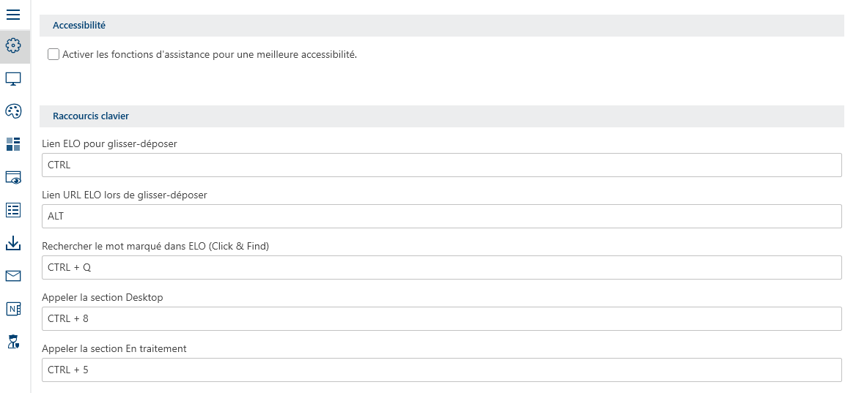The width and height of the screenshot is (856, 393).
Task: Select the Click & Find shortcut field
Action: (x=441, y=268)
